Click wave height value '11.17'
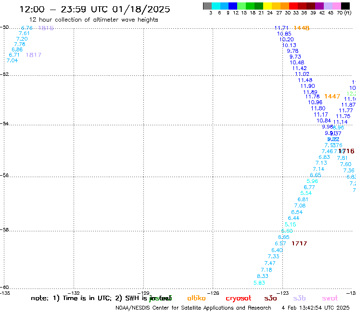This screenshot has width=356, height=312. [321, 115]
